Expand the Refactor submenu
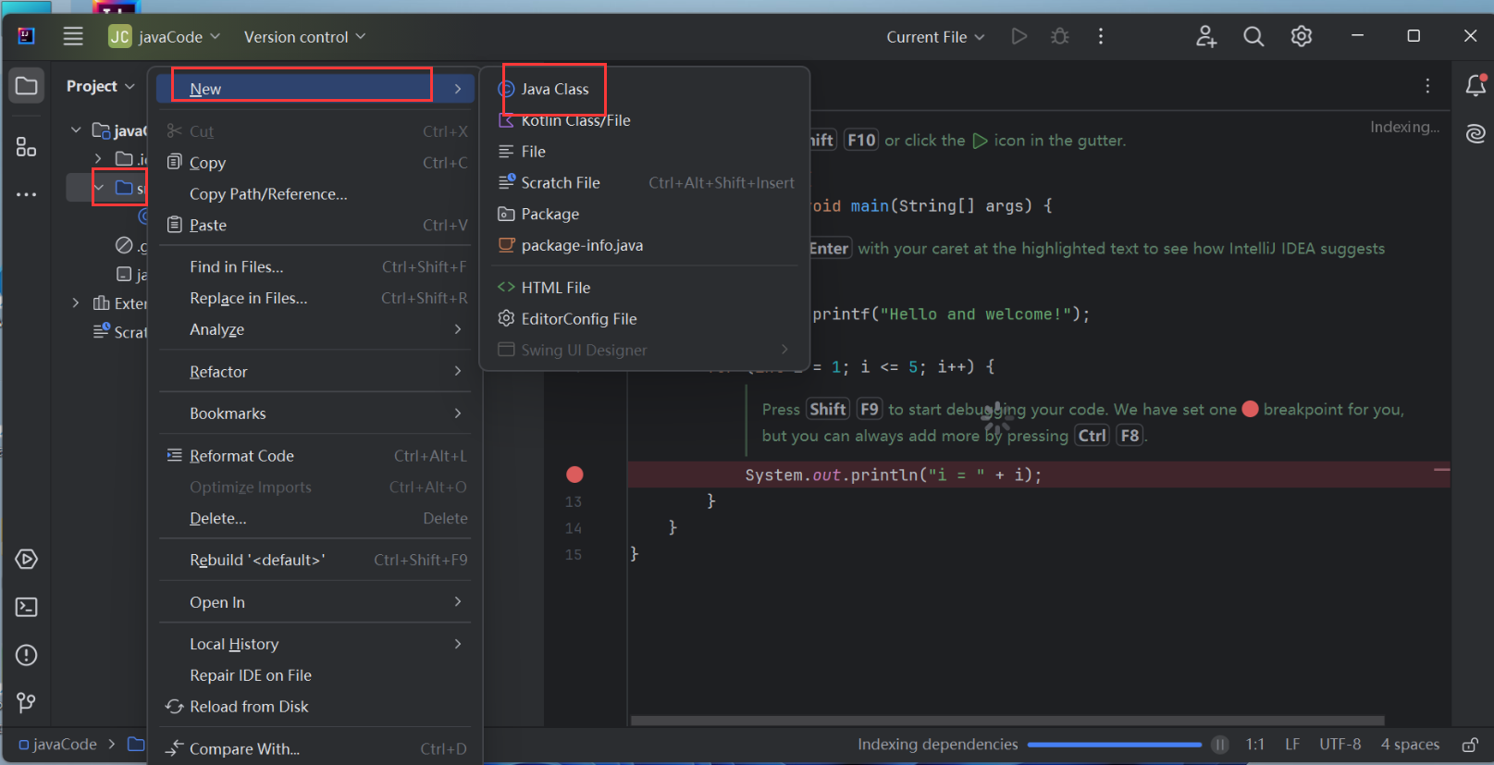This screenshot has height=765, width=1494. click(315, 372)
